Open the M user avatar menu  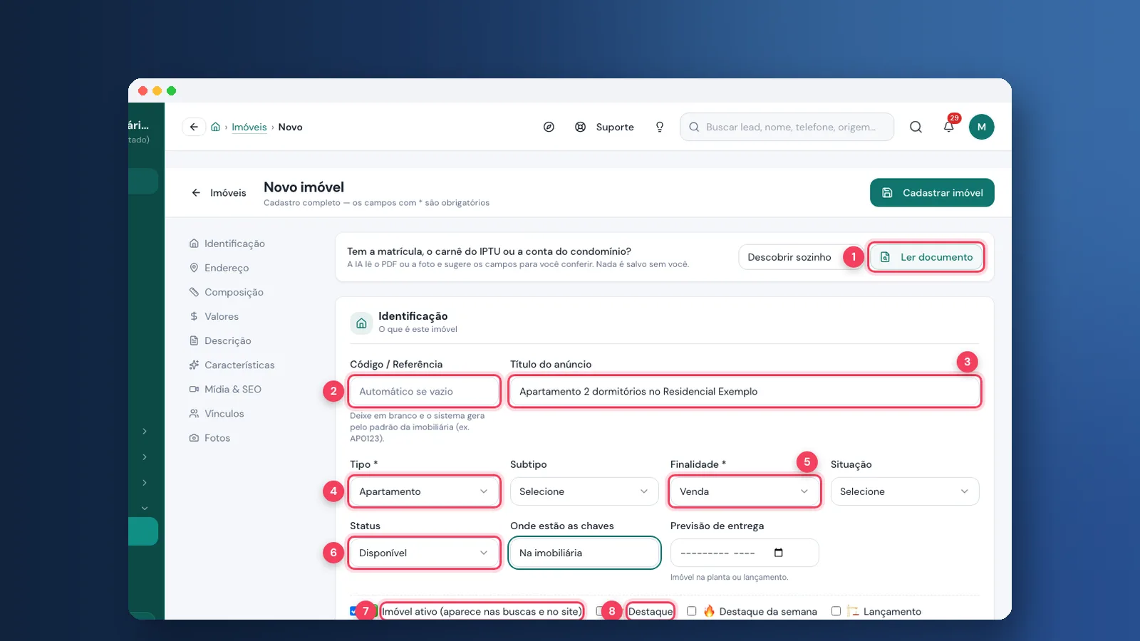point(981,127)
